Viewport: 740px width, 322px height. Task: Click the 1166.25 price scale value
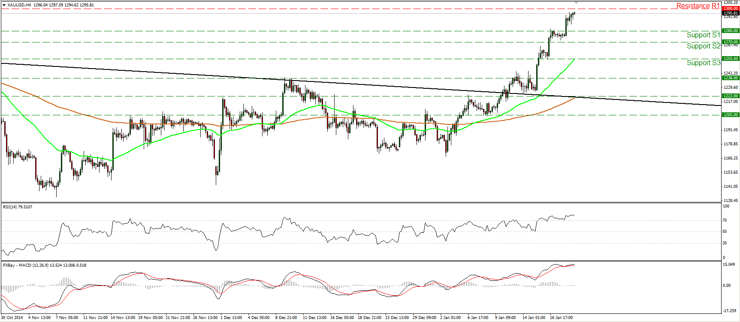pyautogui.click(x=731, y=158)
